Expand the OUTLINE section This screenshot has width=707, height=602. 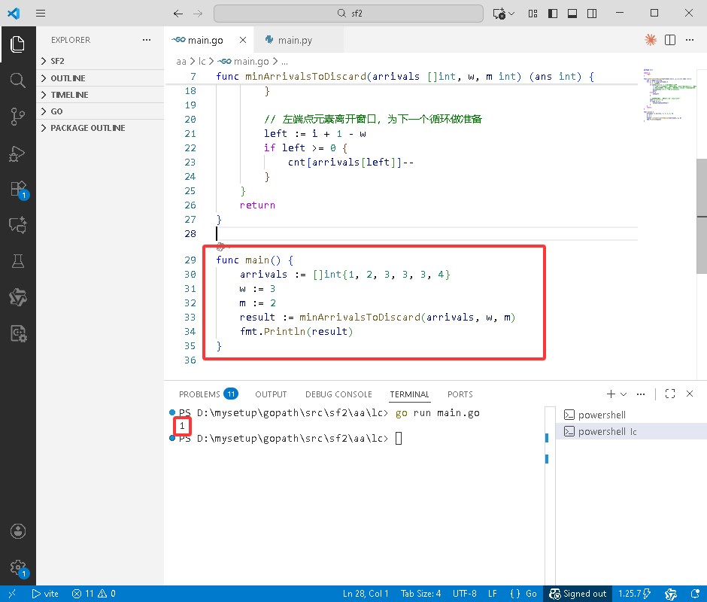tap(99, 78)
